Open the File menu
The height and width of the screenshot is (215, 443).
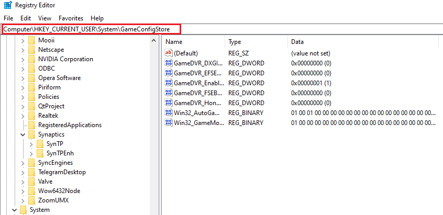tap(8, 18)
